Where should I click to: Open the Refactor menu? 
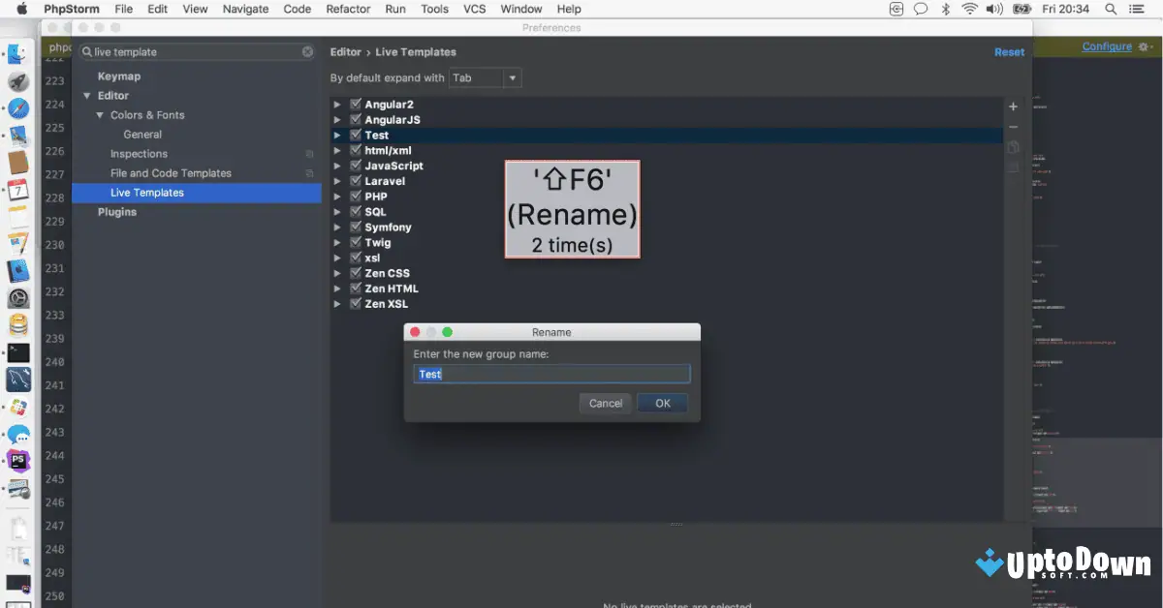click(x=347, y=9)
